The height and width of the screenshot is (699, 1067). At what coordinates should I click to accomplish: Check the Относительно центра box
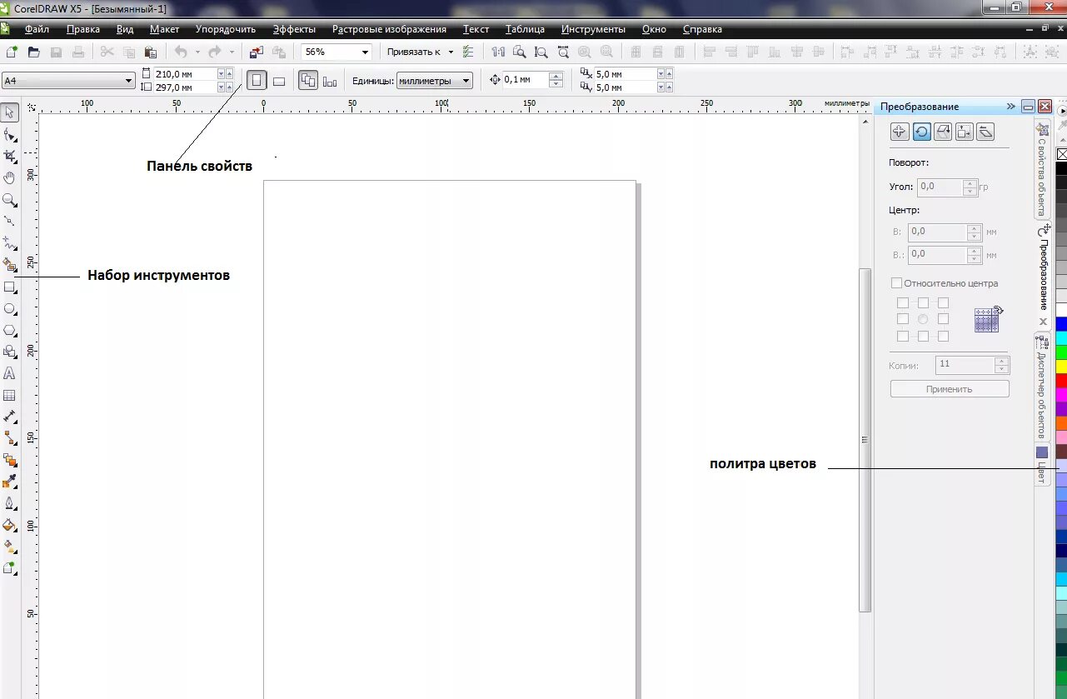click(x=897, y=283)
